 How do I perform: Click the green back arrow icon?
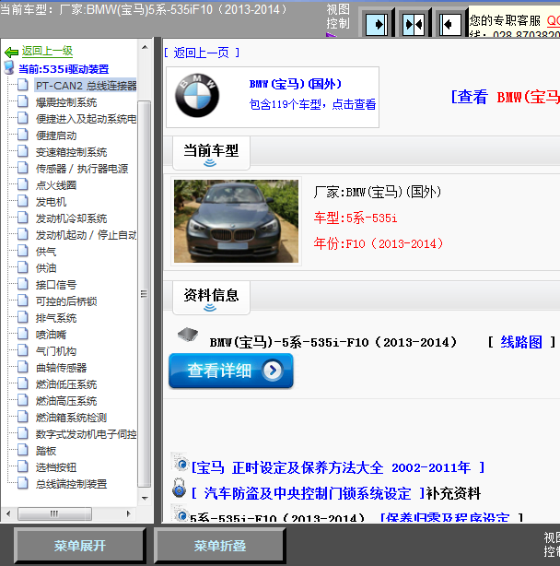tap(11, 53)
